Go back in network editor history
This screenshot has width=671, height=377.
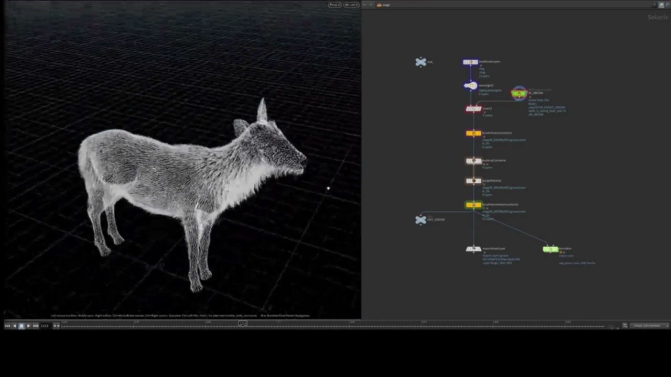(x=365, y=5)
